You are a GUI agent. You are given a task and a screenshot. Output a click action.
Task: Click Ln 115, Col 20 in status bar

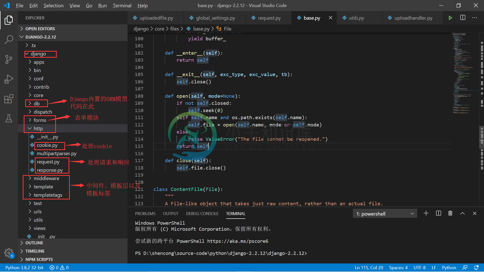(x=369, y=268)
